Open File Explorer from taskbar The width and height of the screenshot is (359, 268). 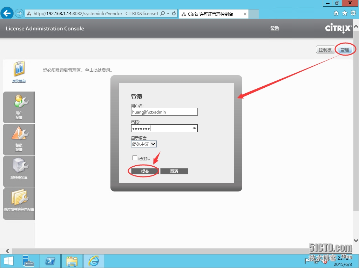[72, 261]
